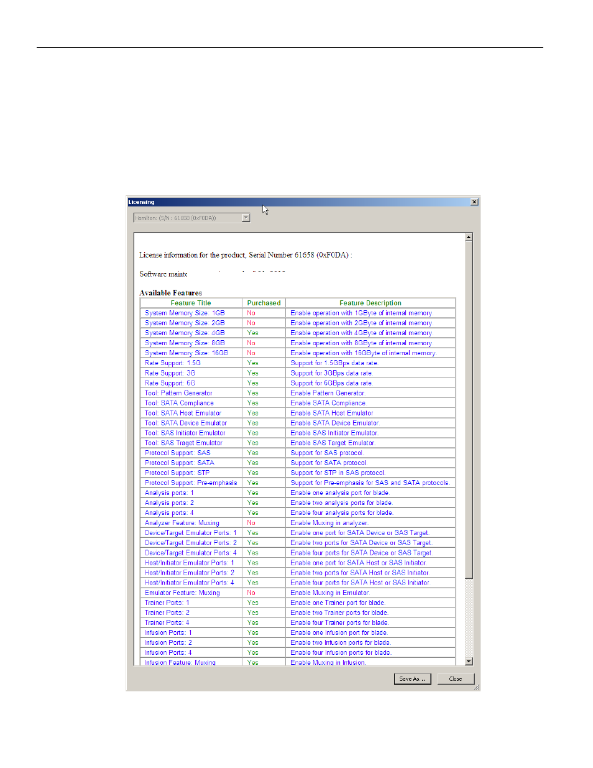This screenshot has height=768, width=593.
Task: Click 'Tool: SATA Host Emulator' cell
Action: point(191,412)
